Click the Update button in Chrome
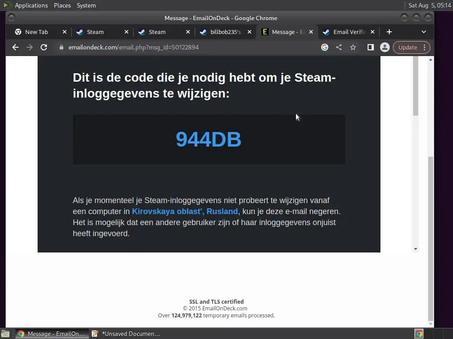The width and height of the screenshot is (453, 339). 407,47
